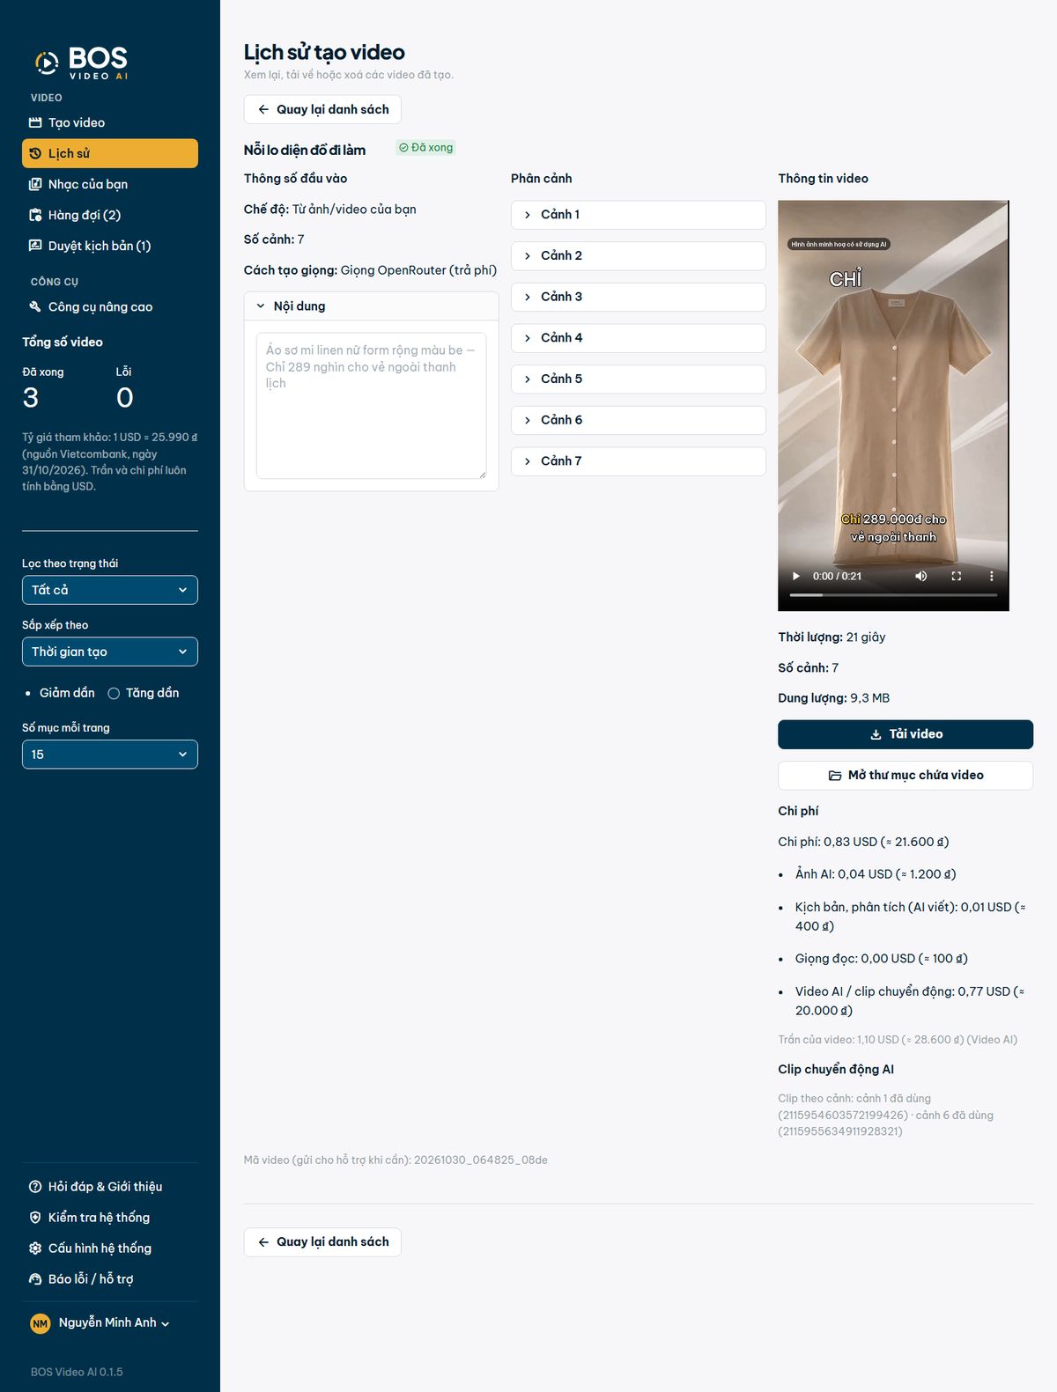Open Nhạc của bạn in the sidebar

pyautogui.click(x=110, y=184)
